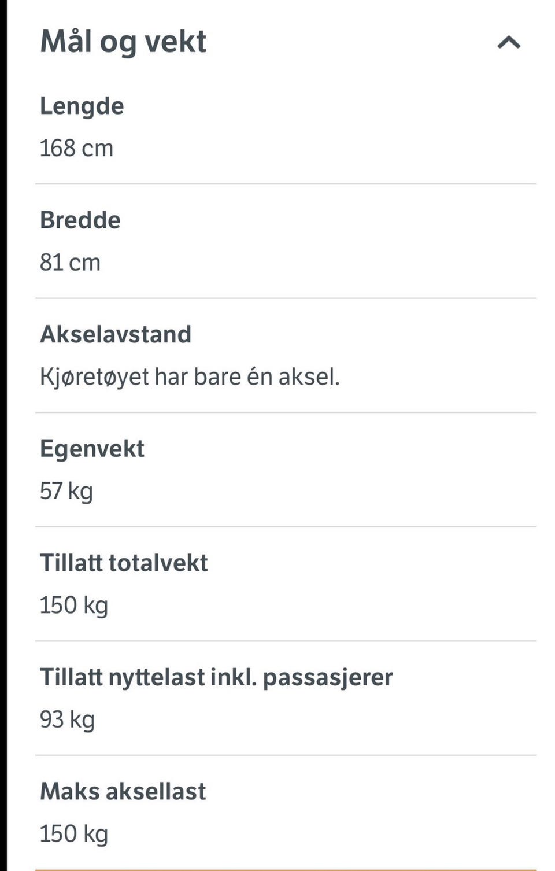Select the Bredde label
Image resolution: width=555 pixels, height=871 pixels.
click(x=80, y=220)
